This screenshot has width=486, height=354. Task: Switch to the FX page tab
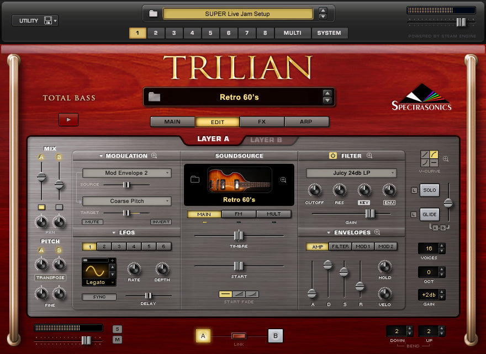coord(262,122)
